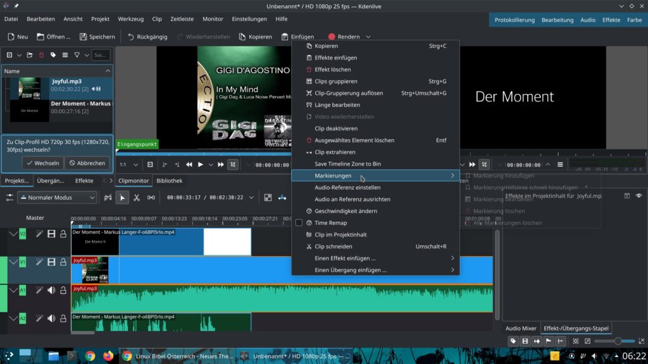Viewport: 648px width, 364px height.
Task: Click the create folder icon in bin
Action: (x=30, y=55)
